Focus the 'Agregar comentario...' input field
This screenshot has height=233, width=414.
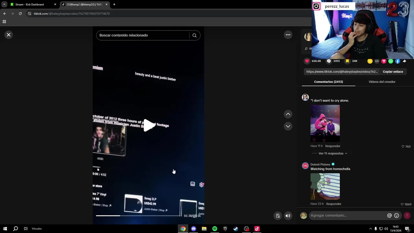click(x=348, y=216)
